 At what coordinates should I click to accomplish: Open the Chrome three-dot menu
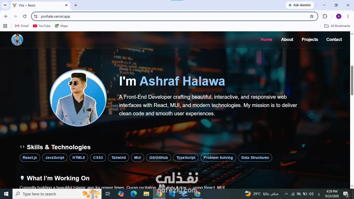click(348, 16)
